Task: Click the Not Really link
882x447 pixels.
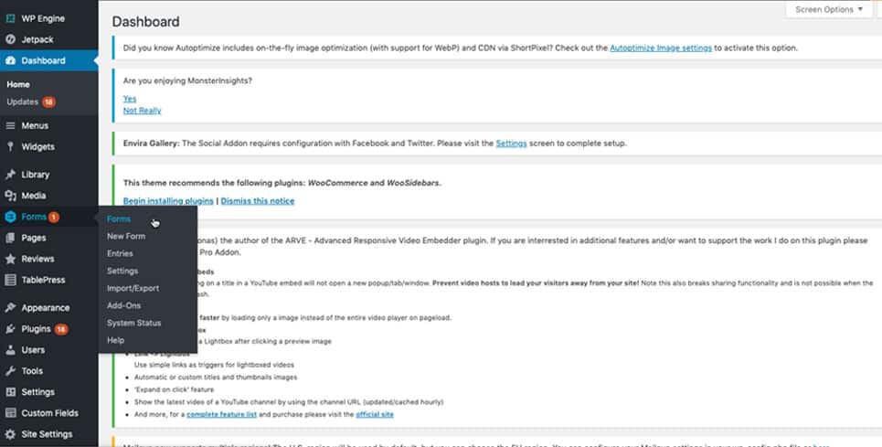Action: point(142,111)
